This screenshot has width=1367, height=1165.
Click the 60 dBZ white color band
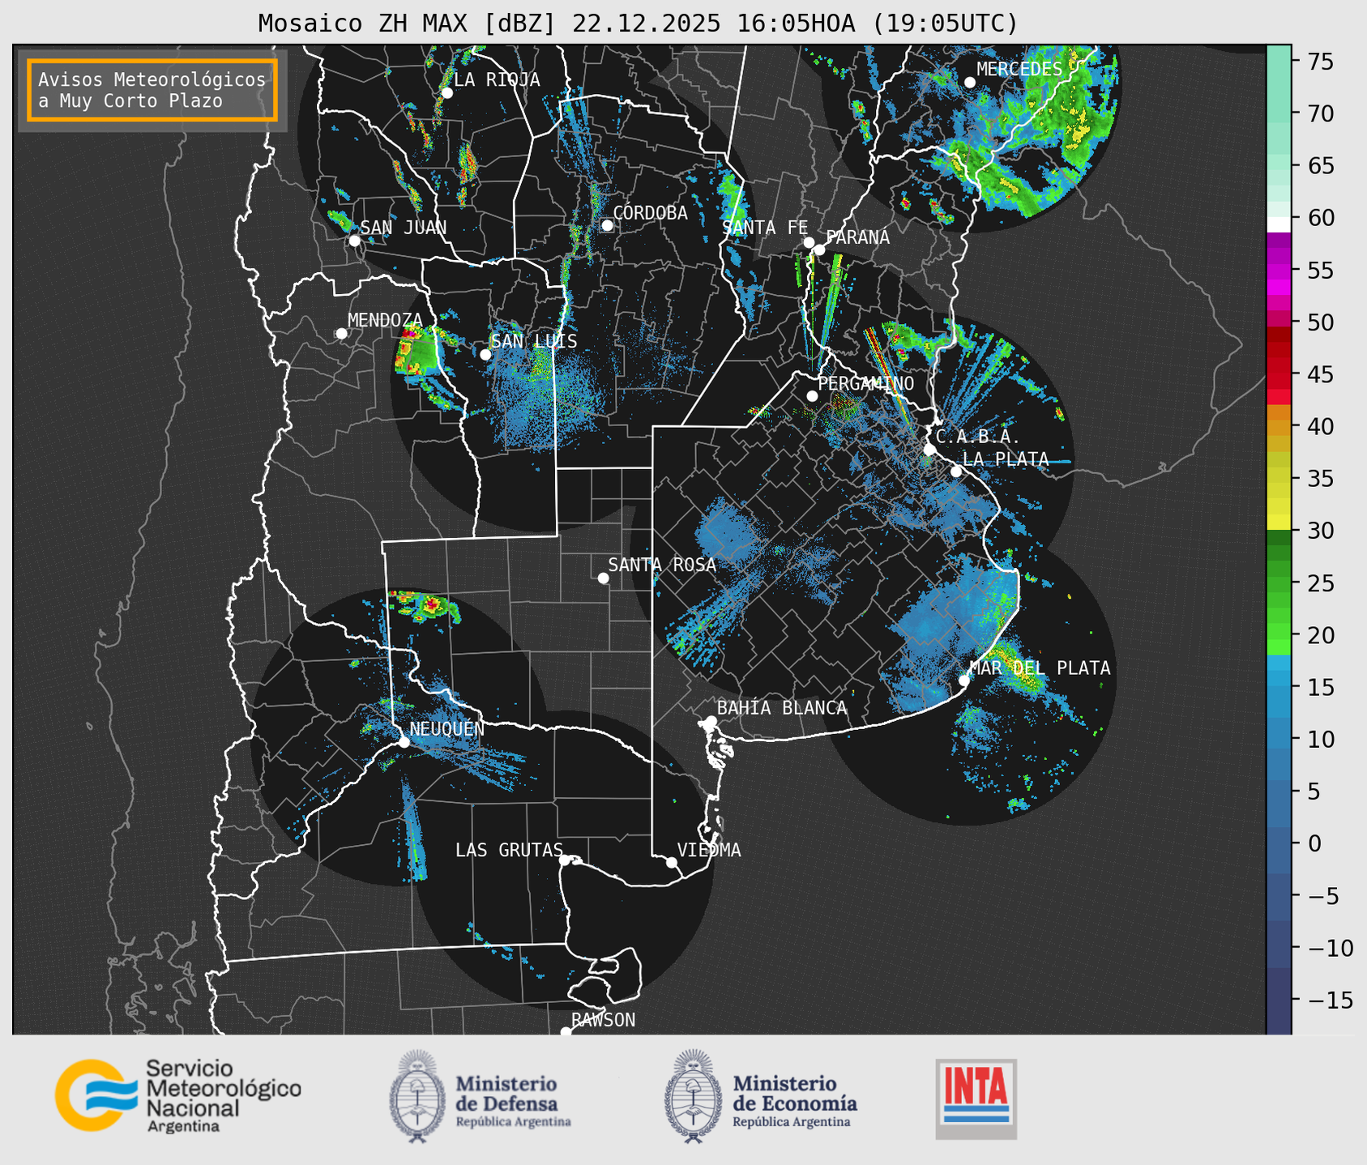coord(1279,224)
